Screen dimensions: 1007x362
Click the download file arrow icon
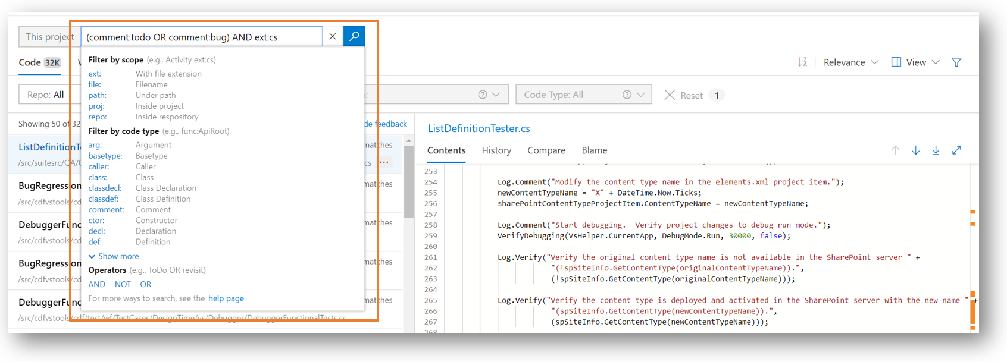click(936, 150)
